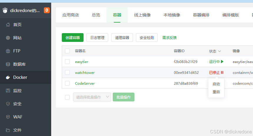Viewport: 253px width, 136px height.
Task: Open the 容器编排 tab
Action: point(201,15)
